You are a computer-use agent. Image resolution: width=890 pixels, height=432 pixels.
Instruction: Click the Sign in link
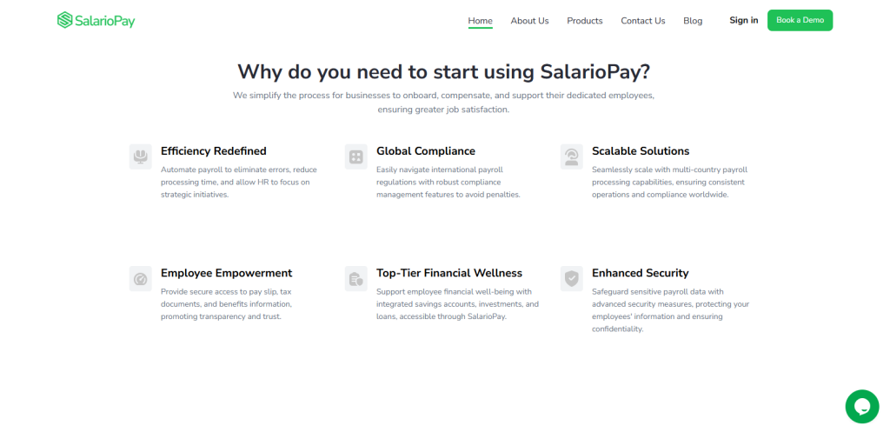pyautogui.click(x=744, y=20)
